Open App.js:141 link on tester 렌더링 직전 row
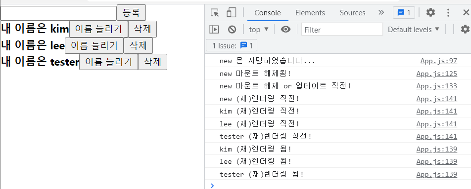This screenshot has width=471, height=189. pos(437,137)
